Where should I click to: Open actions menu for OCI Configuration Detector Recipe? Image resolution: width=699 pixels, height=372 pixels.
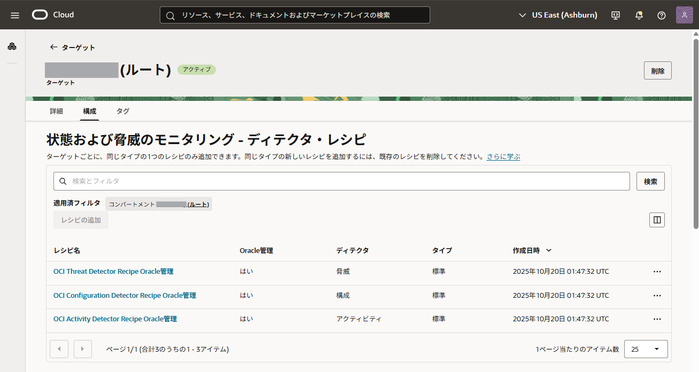coord(657,296)
